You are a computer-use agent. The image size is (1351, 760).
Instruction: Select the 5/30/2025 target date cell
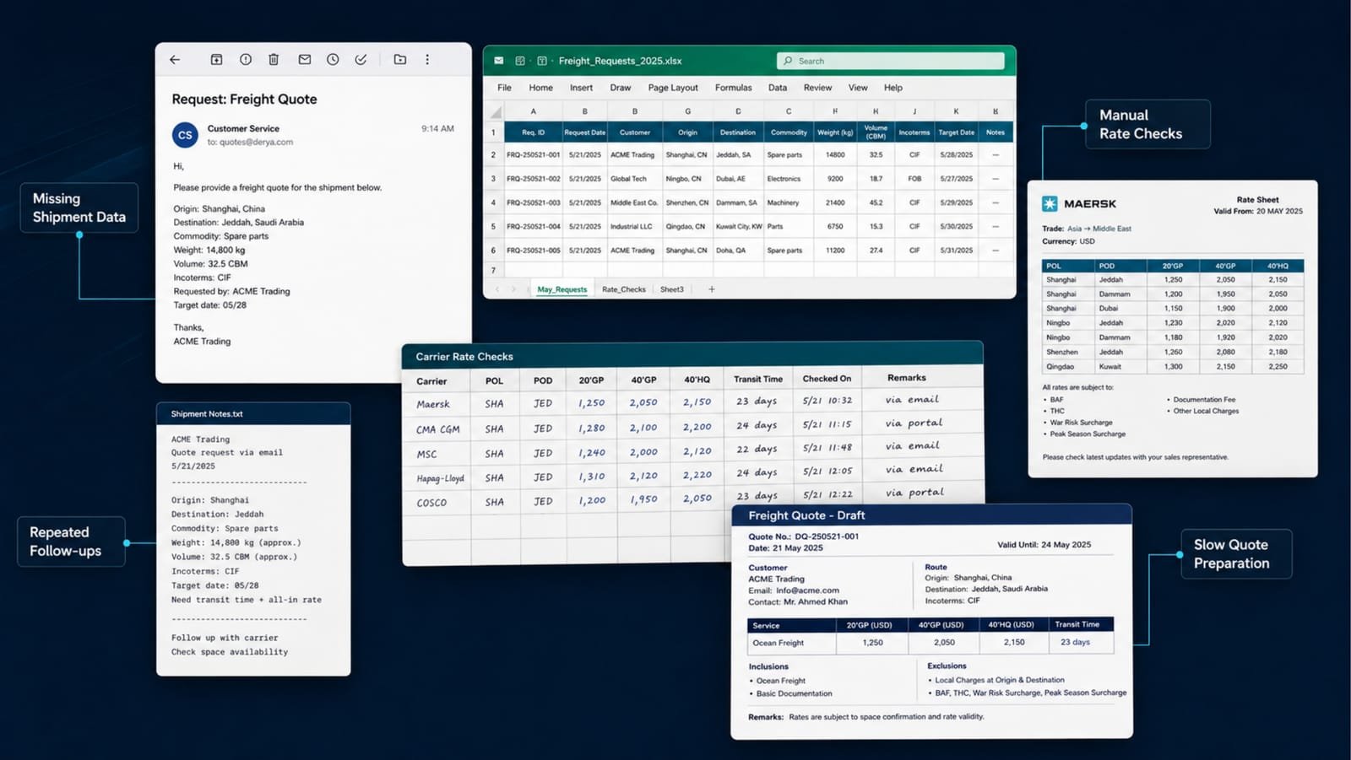tap(956, 226)
